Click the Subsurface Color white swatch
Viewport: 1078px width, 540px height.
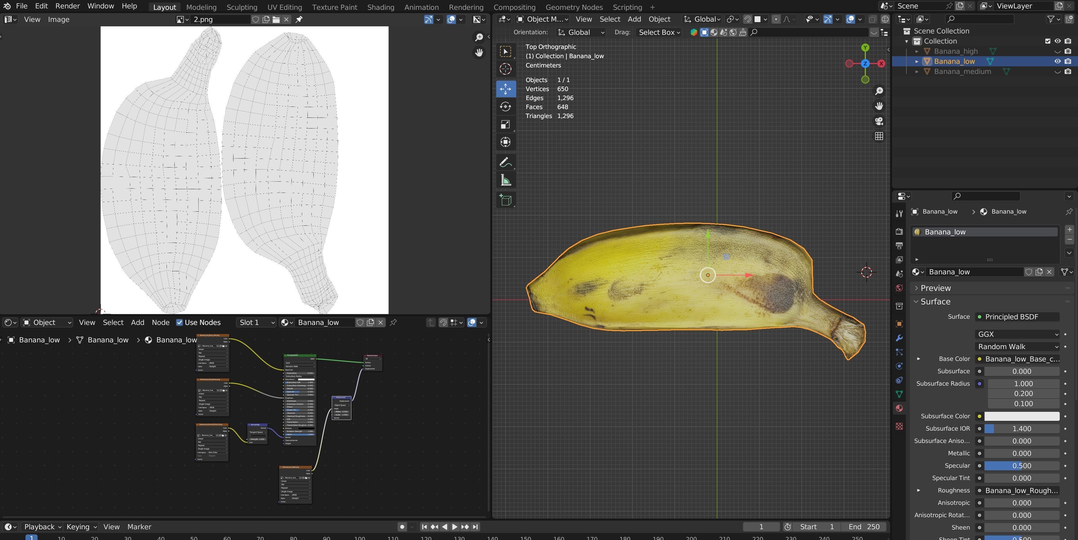[1021, 416]
